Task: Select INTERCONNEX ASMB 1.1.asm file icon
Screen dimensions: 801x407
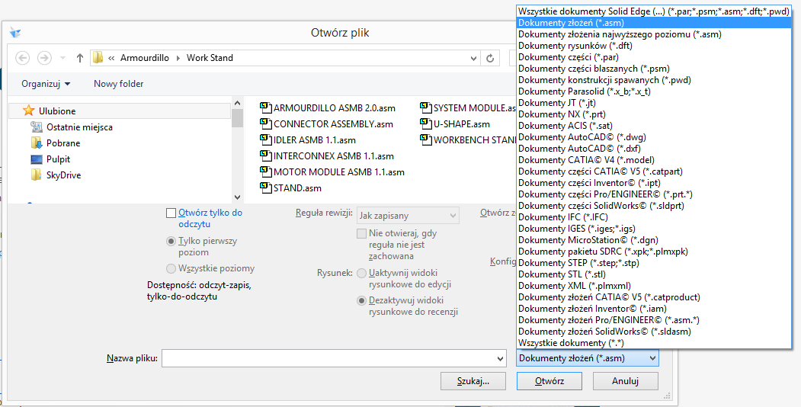Action: (x=265, y=155)
